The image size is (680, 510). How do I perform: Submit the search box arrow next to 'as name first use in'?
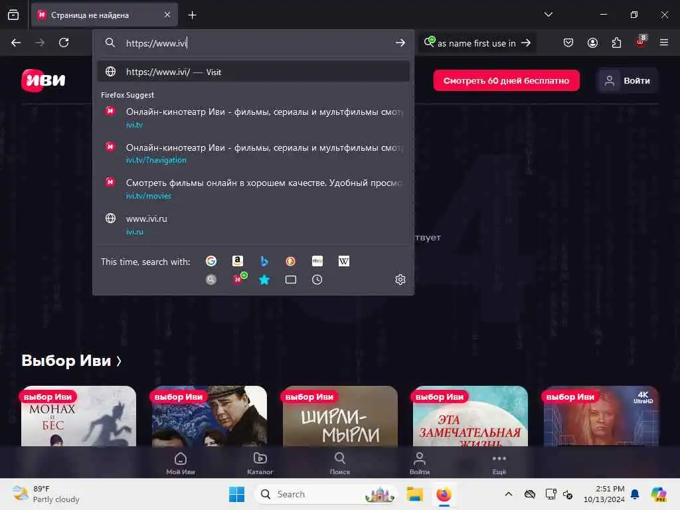[526, 42]
